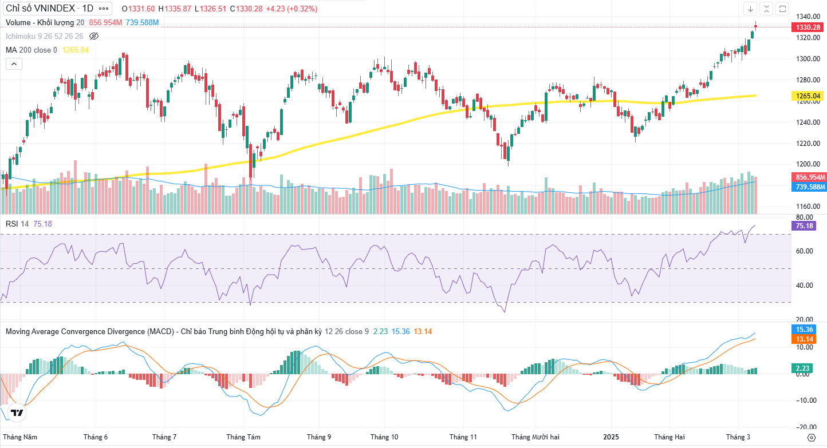Select the MA 200 close 0 legend

pos(31,50)
